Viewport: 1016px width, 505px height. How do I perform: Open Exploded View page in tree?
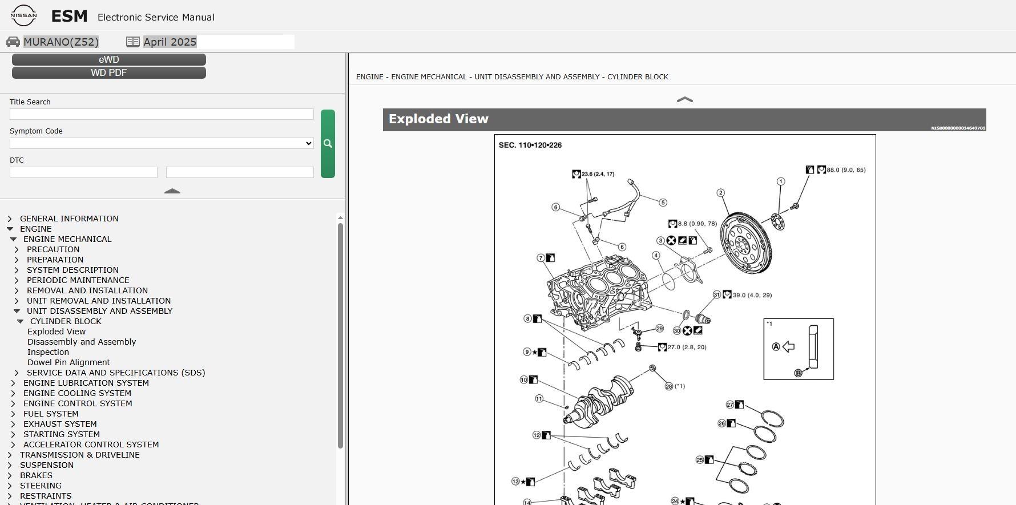tap(57, 332)
